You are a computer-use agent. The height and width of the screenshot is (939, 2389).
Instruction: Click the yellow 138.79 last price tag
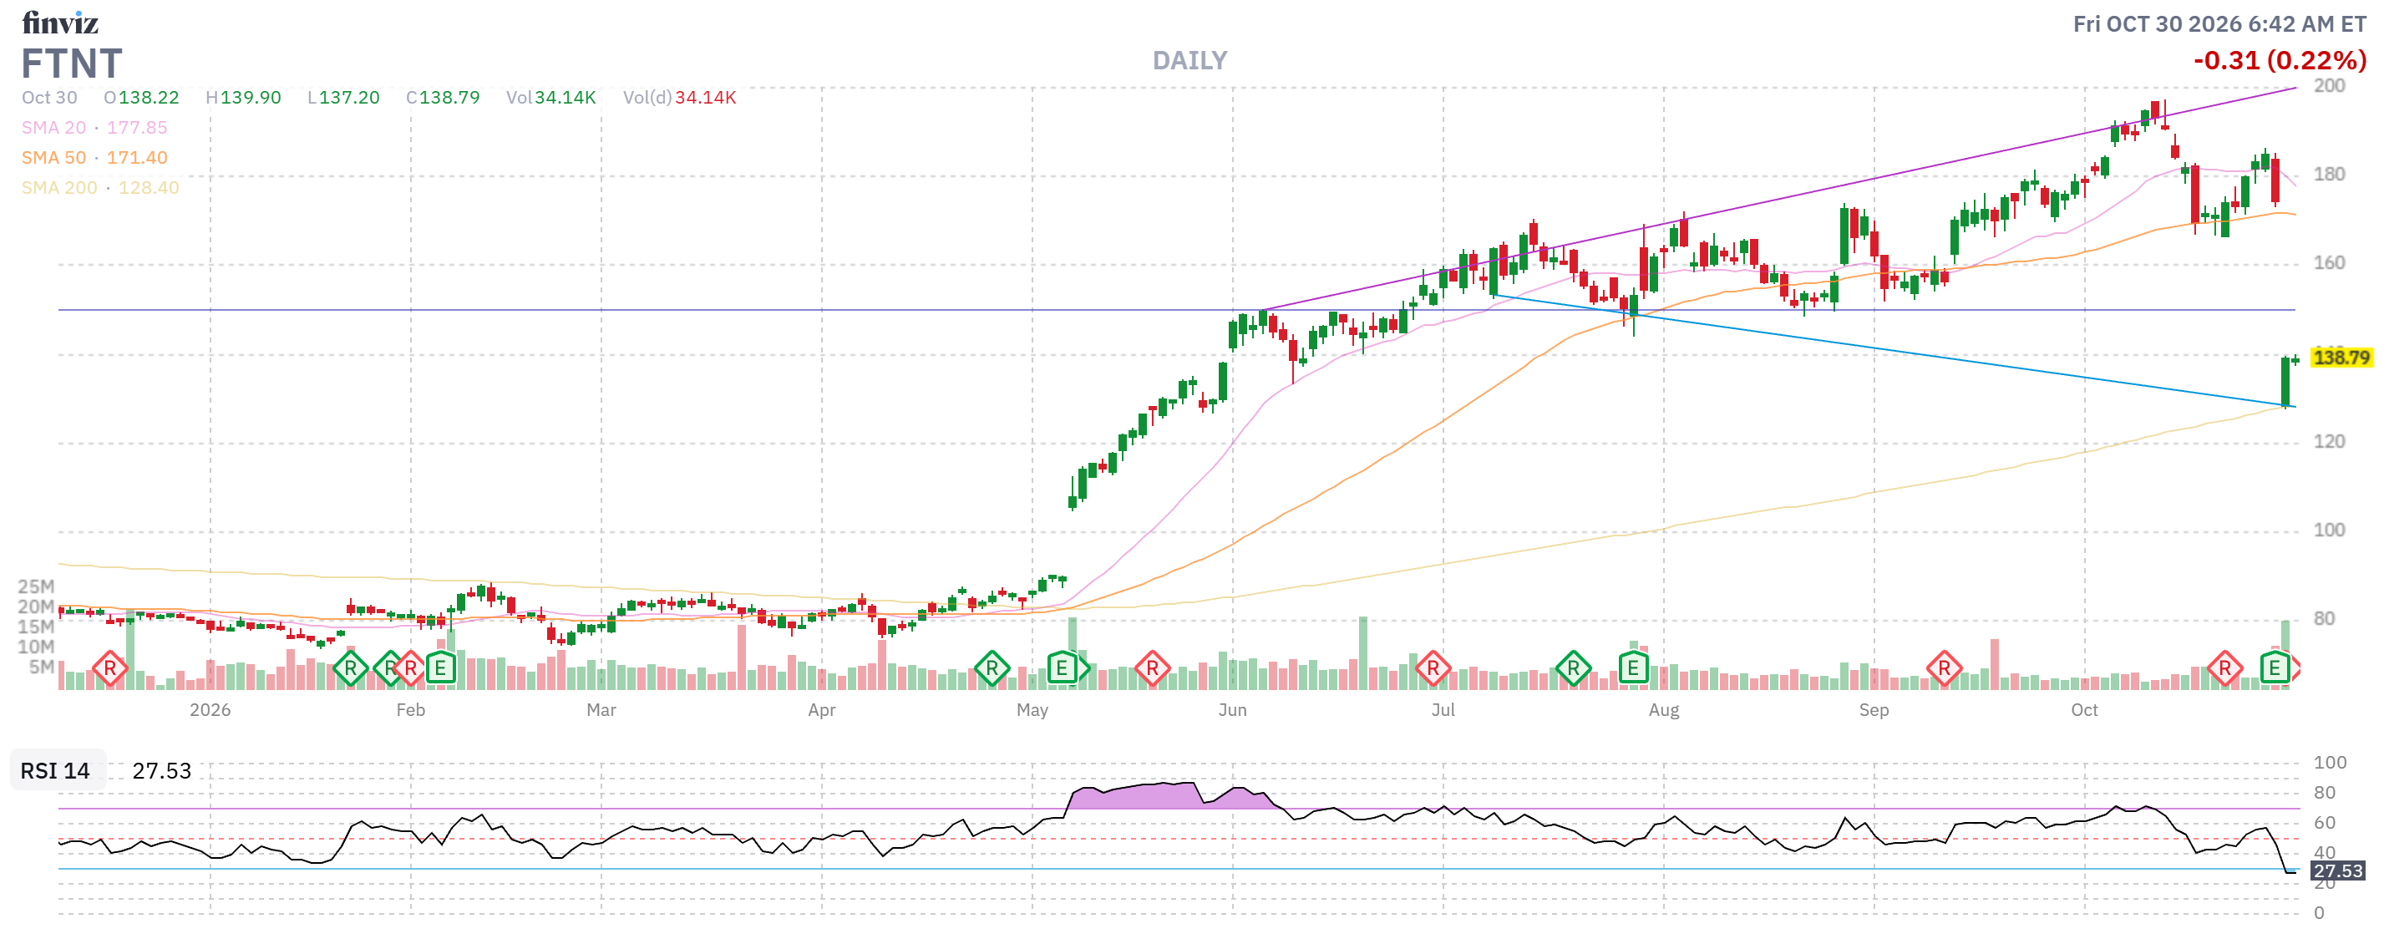click(x=2341, y=358)
